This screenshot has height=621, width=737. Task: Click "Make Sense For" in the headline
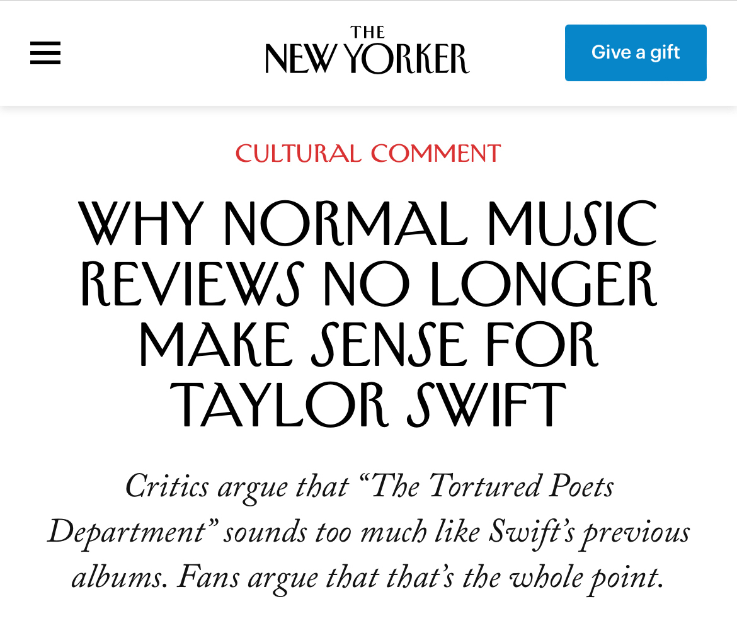368,345
